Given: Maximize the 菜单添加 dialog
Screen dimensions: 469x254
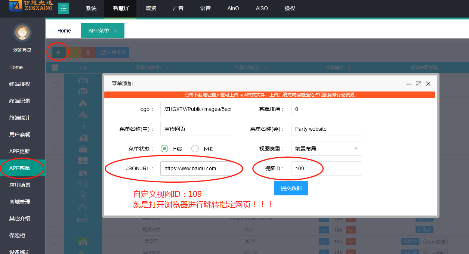Looking at the screenshot, I should [419, 84].
